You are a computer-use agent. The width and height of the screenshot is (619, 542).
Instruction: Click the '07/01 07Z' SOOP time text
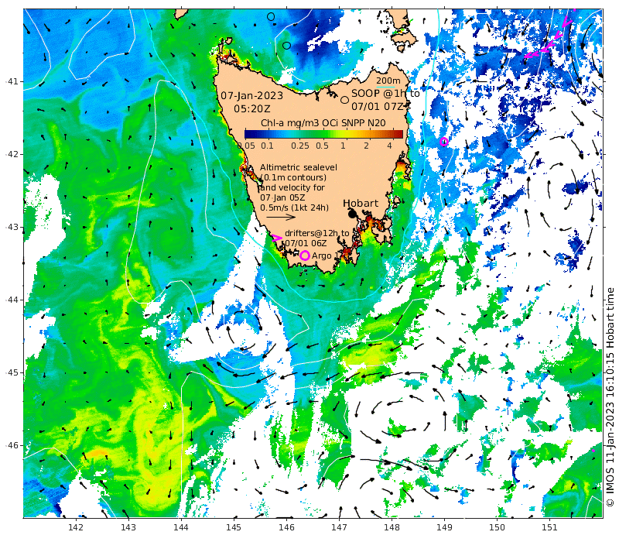click(x=378, y=106)
